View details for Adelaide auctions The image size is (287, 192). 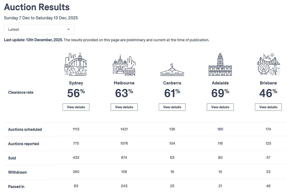coord(220,107)
